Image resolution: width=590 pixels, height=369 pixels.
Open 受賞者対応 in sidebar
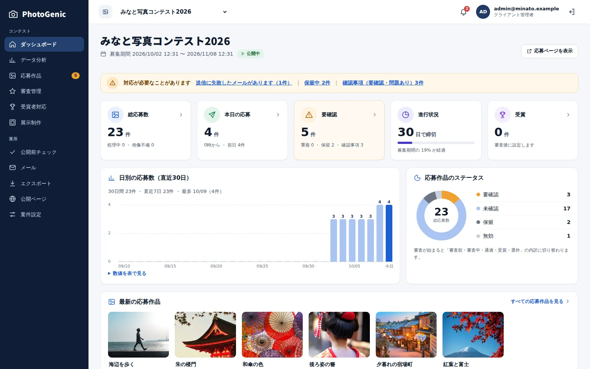44,107
